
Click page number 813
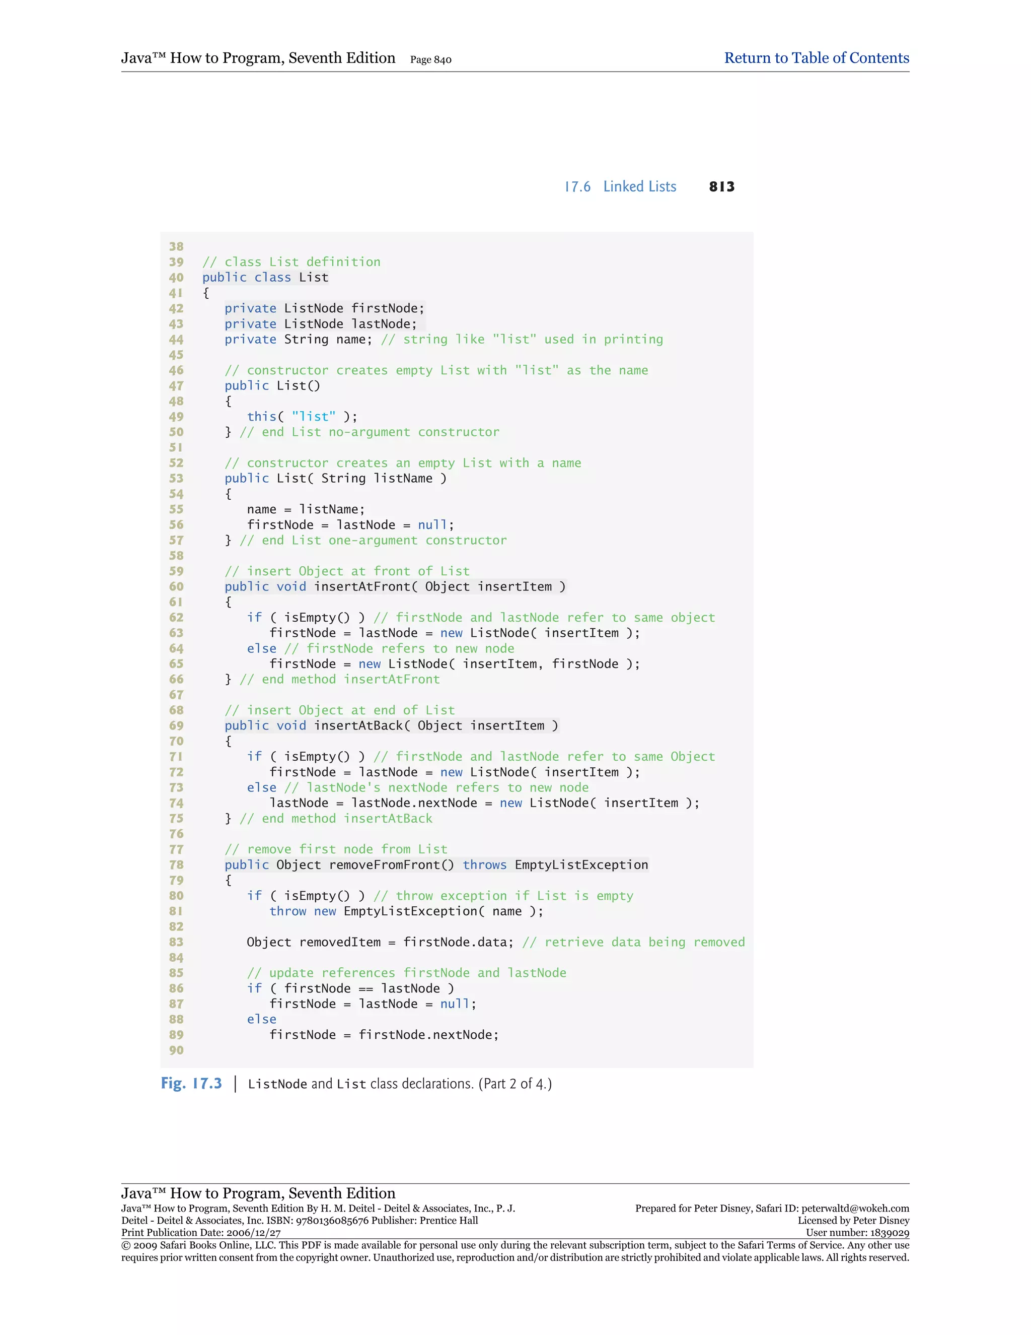(x=721, y=186)
